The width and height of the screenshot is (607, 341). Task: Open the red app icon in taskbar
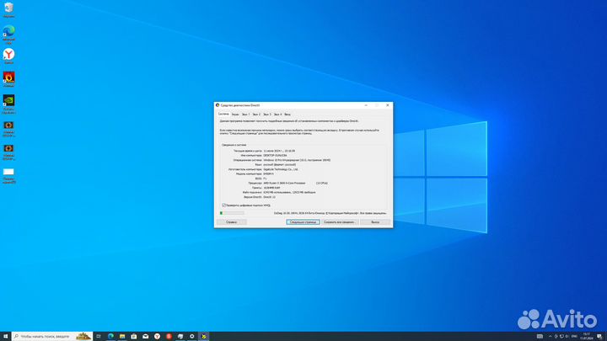pos(169,336)
